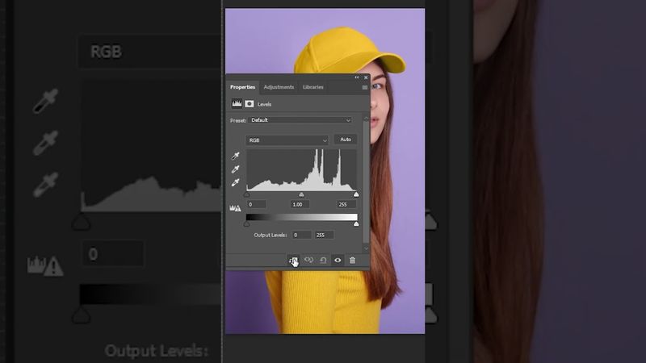Click the Properties panel scroll up arrow
Viewport: 646px width, 363px height.
click(366, 119)
